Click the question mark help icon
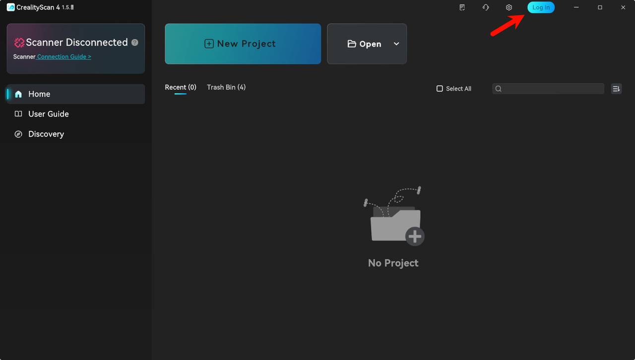Image resolution: width=635 pixels, height=360 pixels. tap(134, 43)
